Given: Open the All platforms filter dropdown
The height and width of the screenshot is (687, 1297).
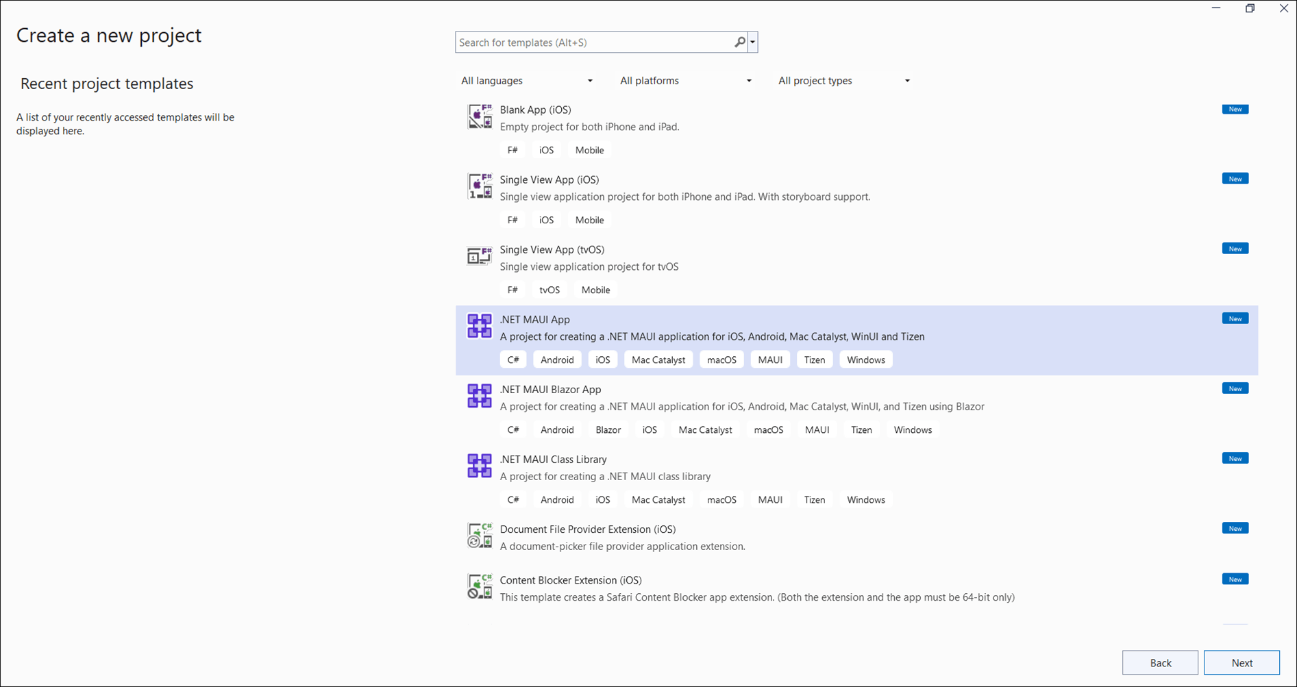Looking at the screenshot, I should tap(685, 81).
